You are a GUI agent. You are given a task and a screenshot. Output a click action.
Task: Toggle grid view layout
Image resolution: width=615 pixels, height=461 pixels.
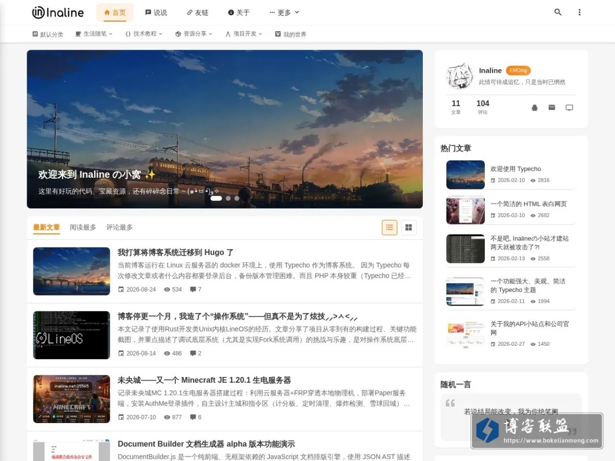pyautogui.click(x=408, y=227)
